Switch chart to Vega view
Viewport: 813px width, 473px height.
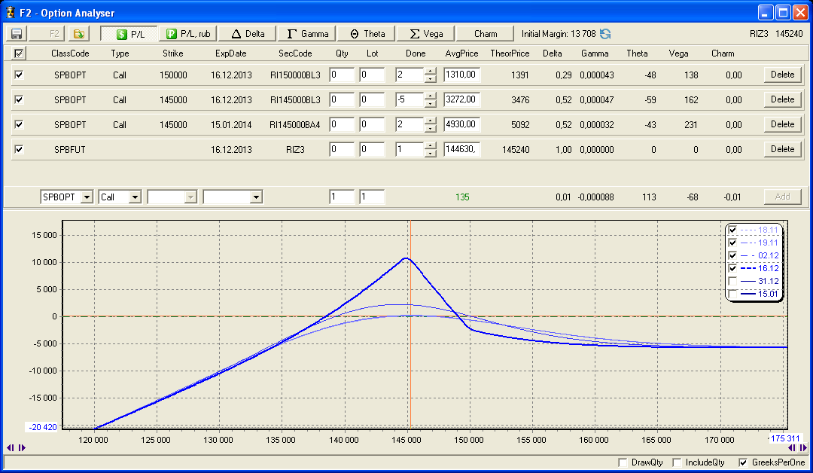pyautogui.click(x=426, y=34)
